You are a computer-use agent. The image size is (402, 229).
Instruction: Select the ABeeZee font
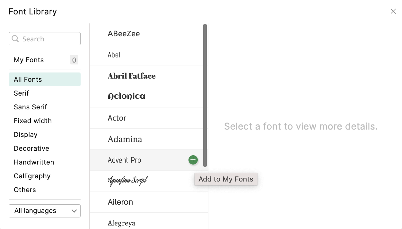pyautogui.click(x=124, y=34)
